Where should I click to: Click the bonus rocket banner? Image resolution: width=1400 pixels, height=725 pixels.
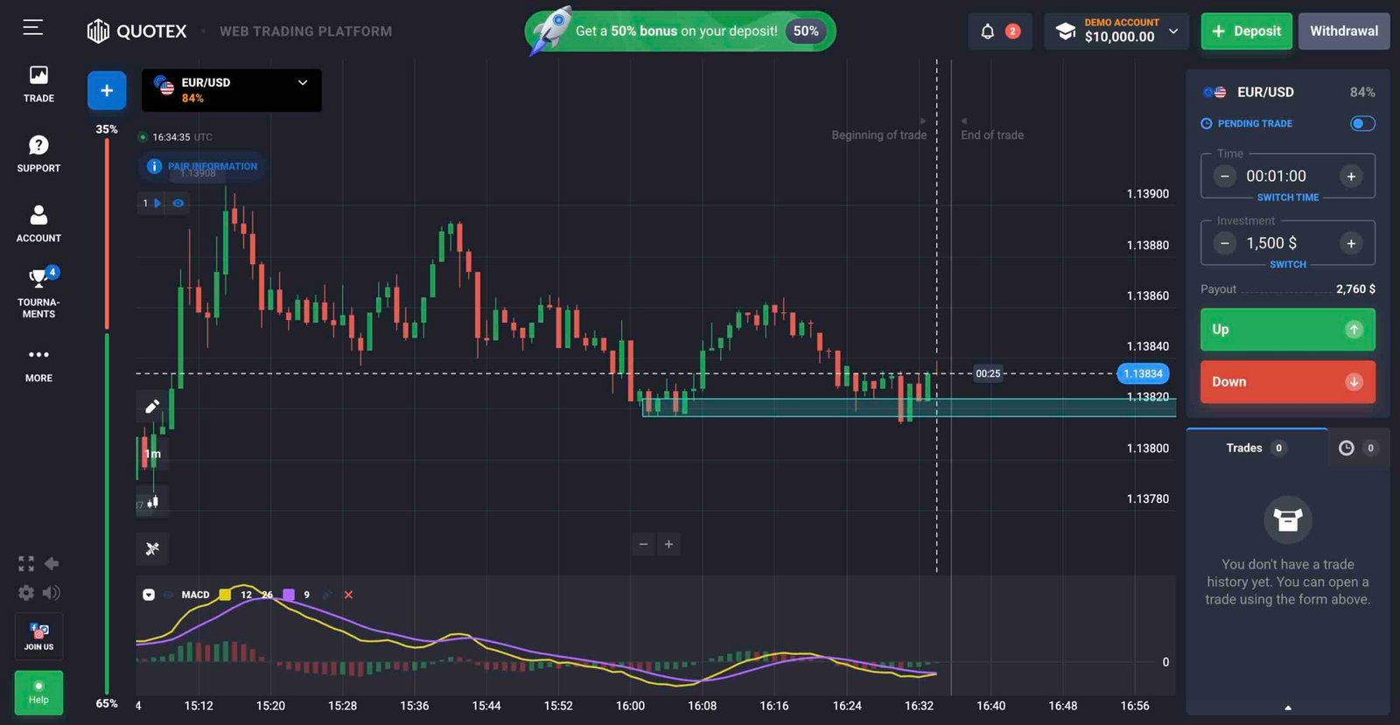click(680, 31)
